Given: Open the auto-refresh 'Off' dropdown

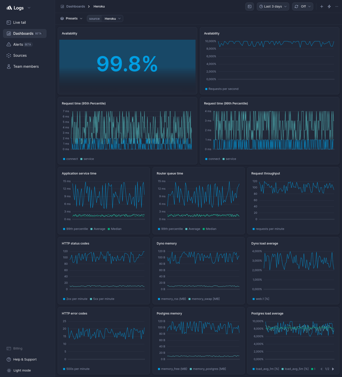Looking at the screenshot, I should pyautogui.click(x=303, y=6).
